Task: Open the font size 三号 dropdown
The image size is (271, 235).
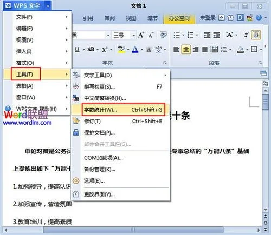Action: pyautogui.click(x=133, y=35)
